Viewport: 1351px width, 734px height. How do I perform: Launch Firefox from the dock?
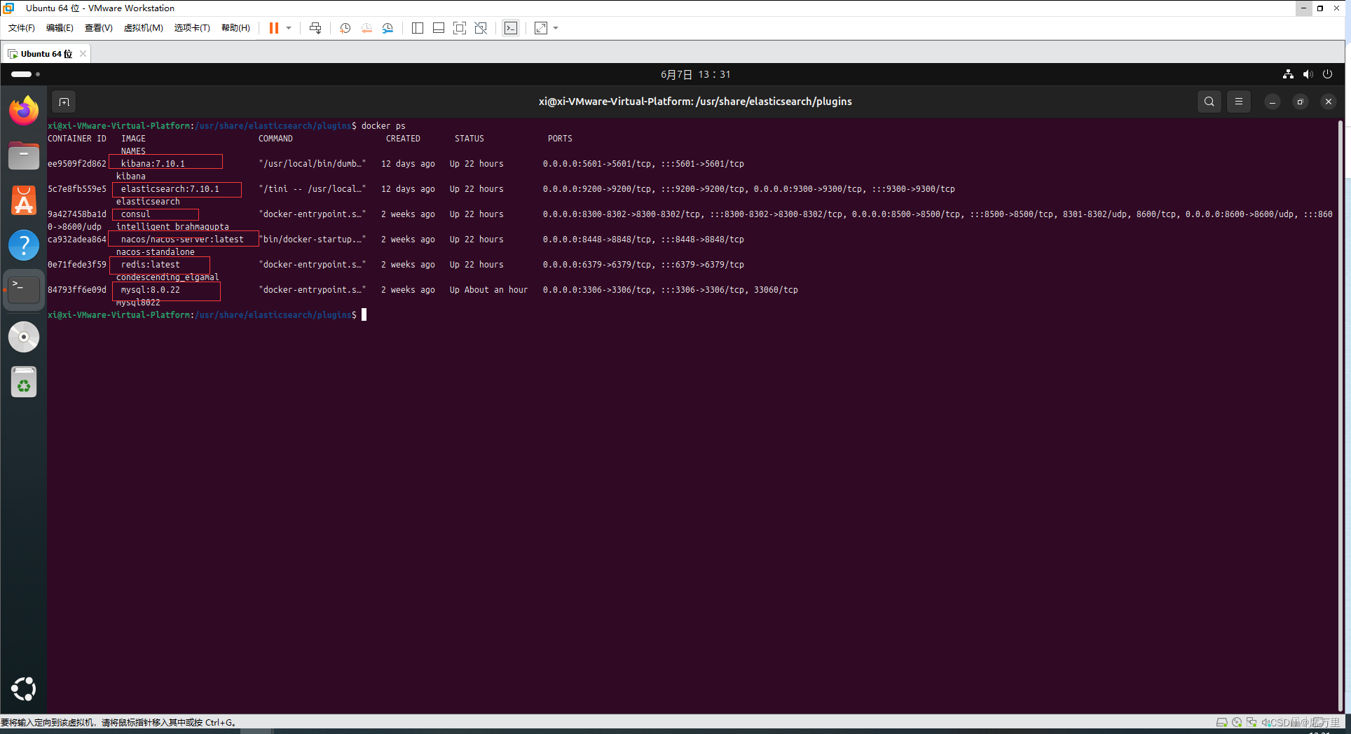(24, 111)
